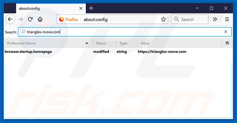Viewport: 237px width, 123px height.
Task: Bookmark this page with the star icon
Action: [x=163, y=19]
